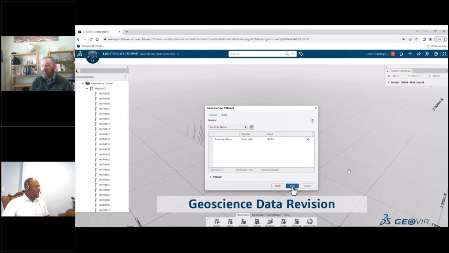This screenshot has width=449, height=253.
Task: Open the help question mark icon
Action: 436,53
